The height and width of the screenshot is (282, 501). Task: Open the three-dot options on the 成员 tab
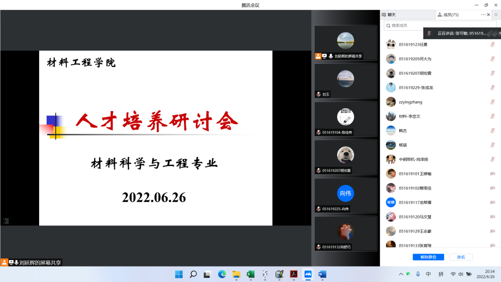point(483,15)
